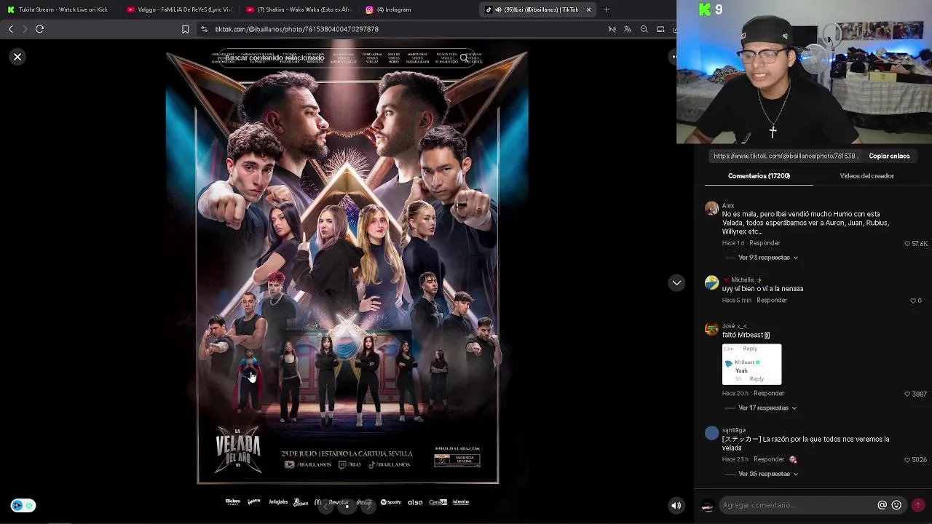Switch to Shakira Waka Waka tab

299,9
